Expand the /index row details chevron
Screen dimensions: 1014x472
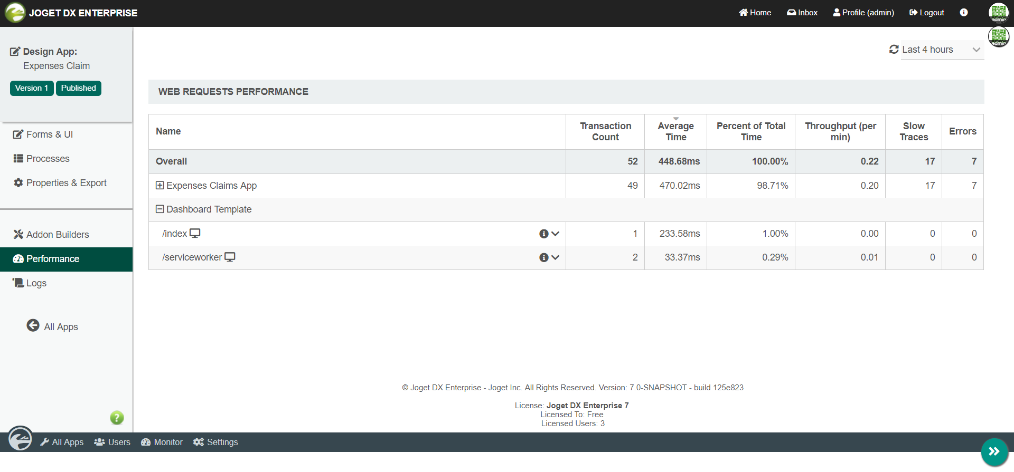[x=555, y=234]
